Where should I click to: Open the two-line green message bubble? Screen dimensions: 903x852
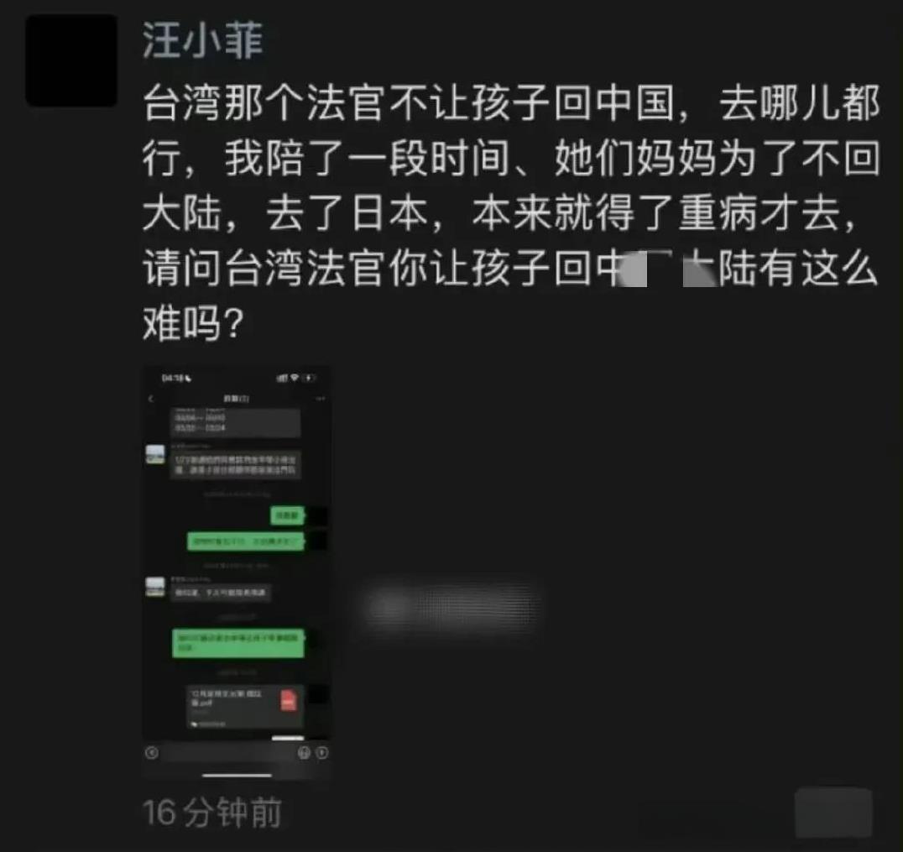pos(237,642)
